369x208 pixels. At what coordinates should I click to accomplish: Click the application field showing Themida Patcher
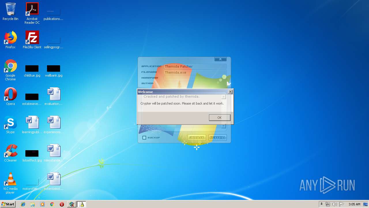pos(195,66)
